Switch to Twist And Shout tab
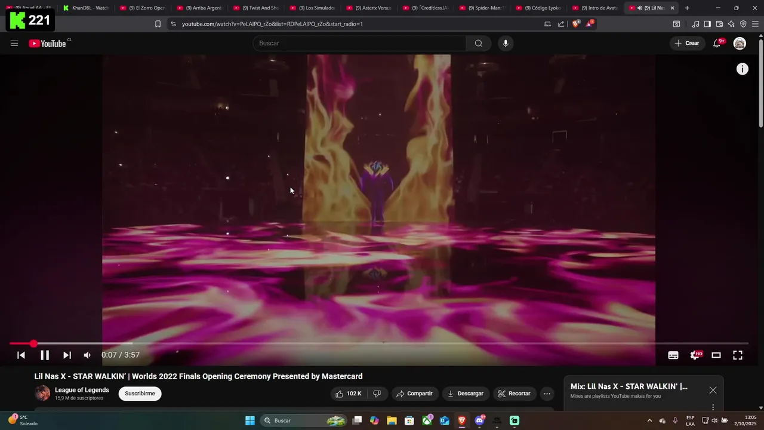The image size is (764, 430). coord(255,8)
